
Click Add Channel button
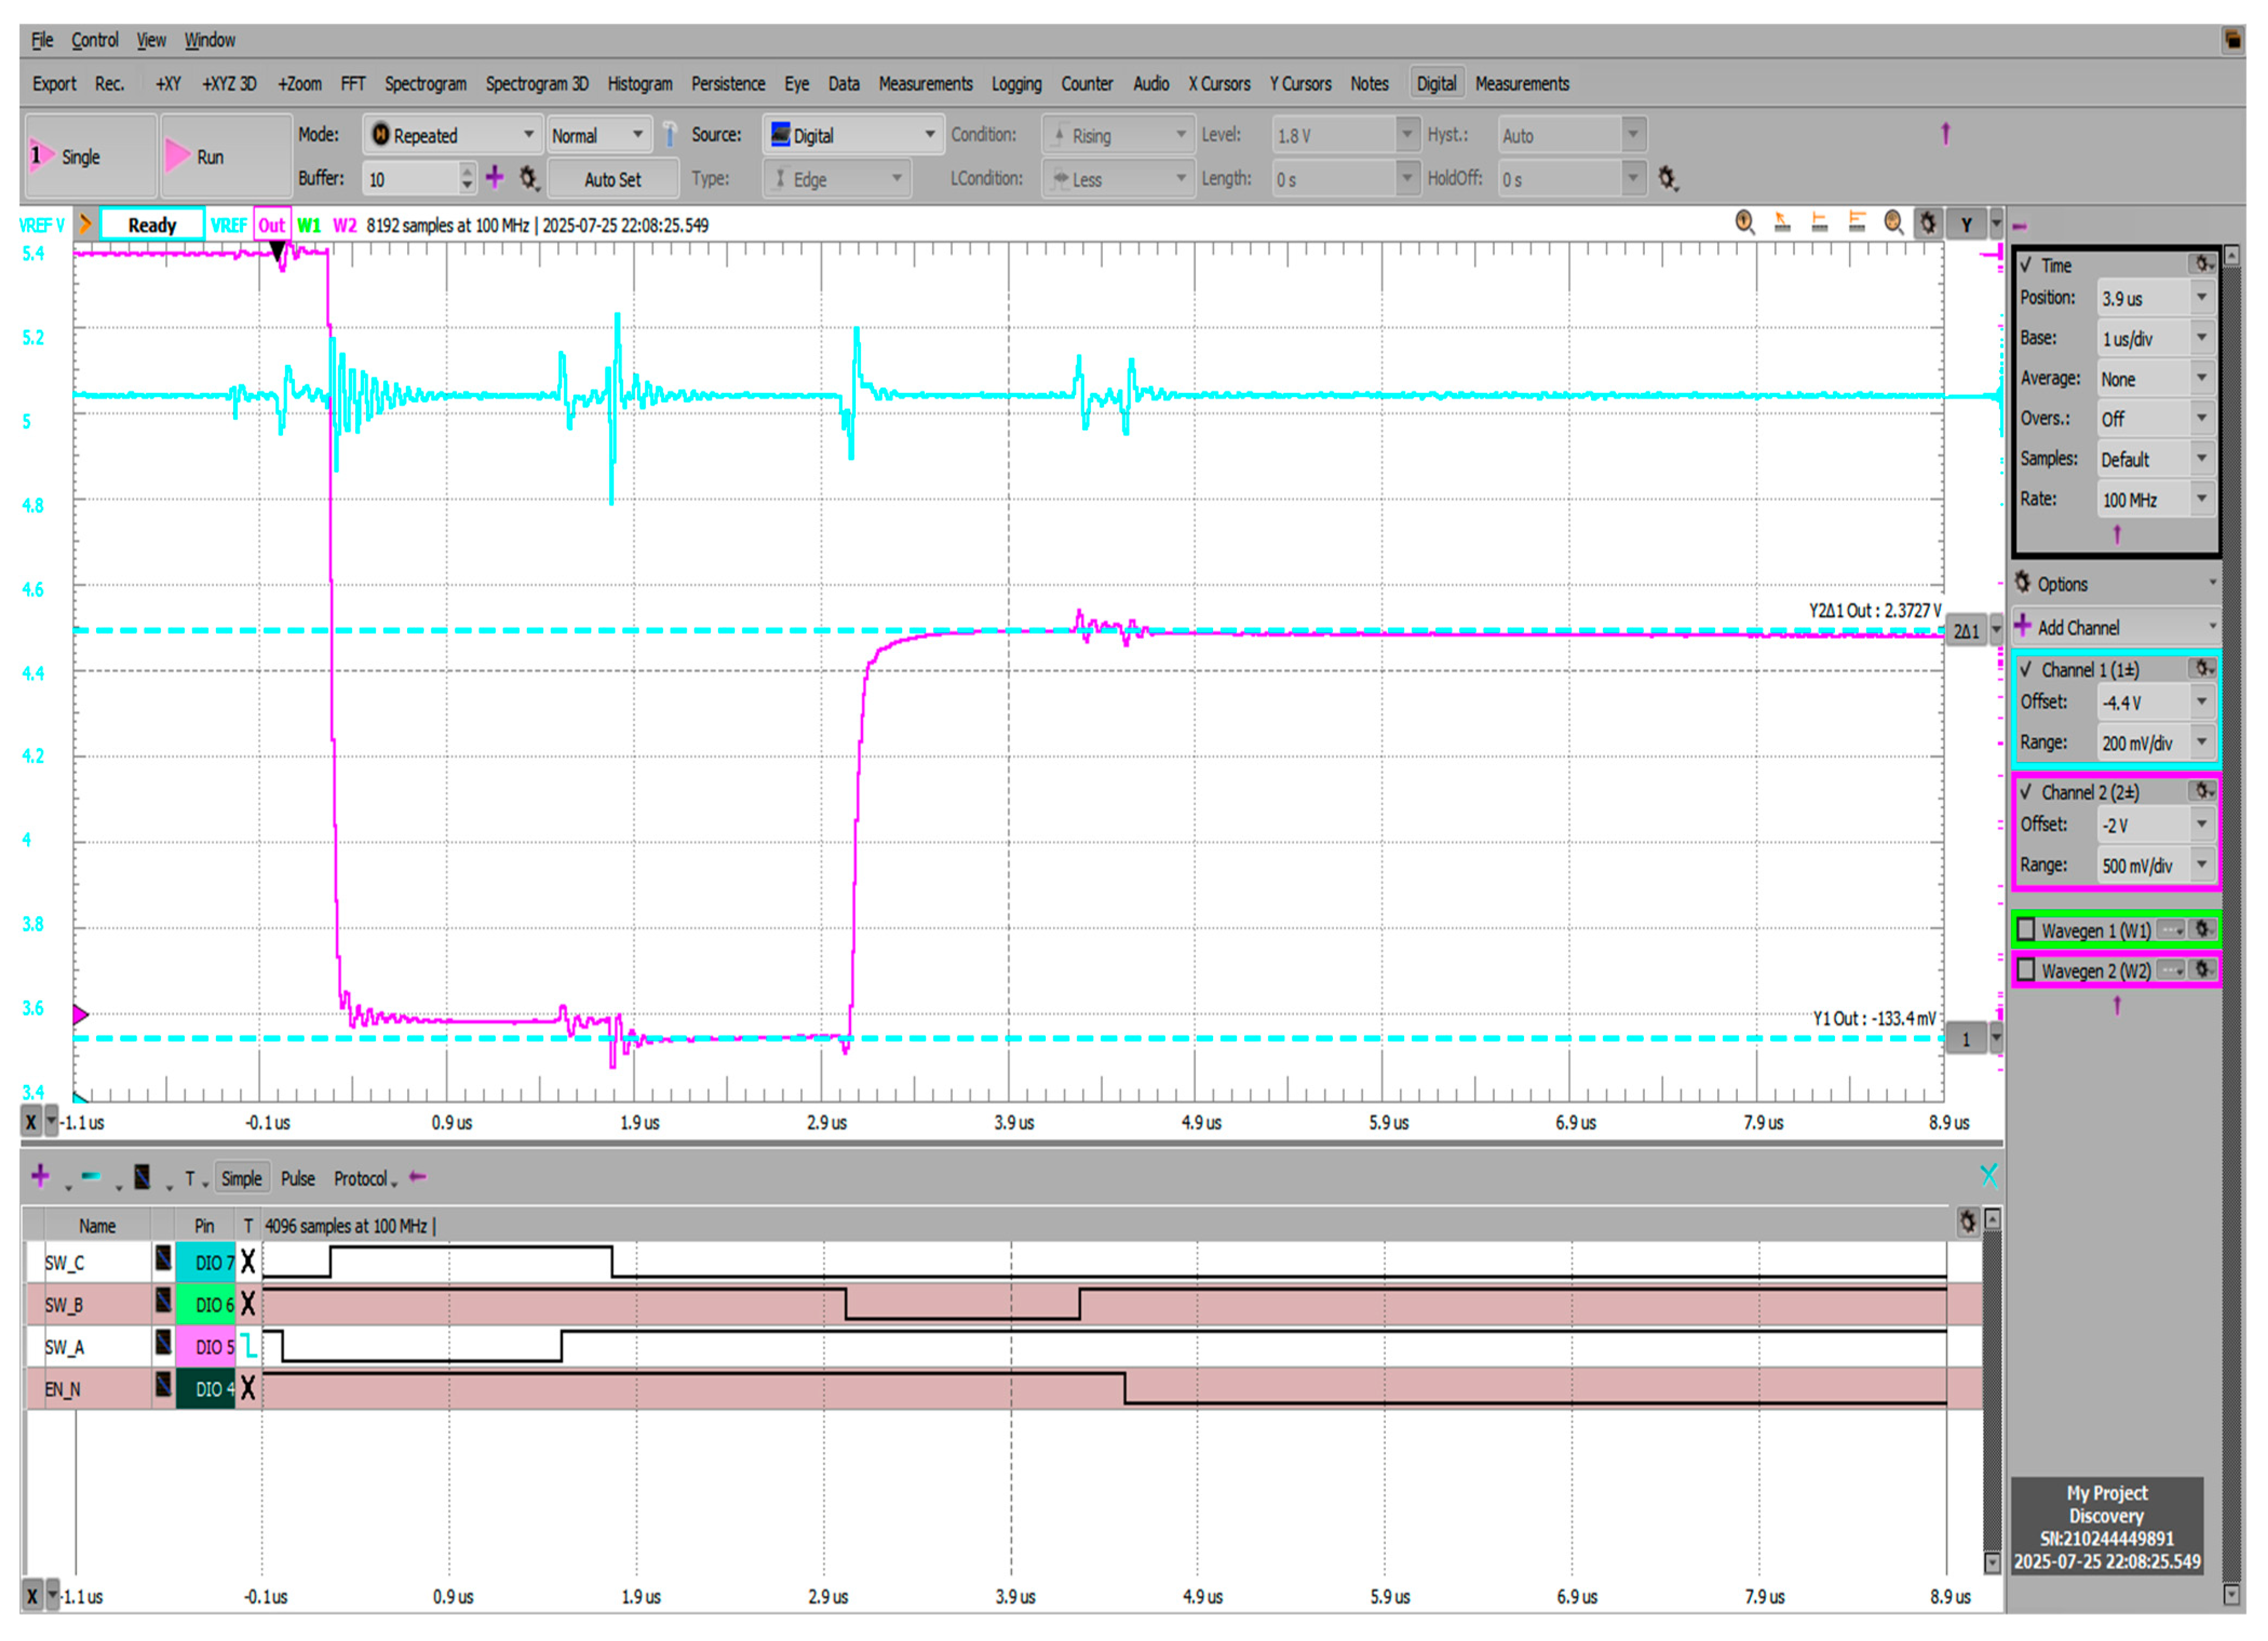click(2078, 628)
